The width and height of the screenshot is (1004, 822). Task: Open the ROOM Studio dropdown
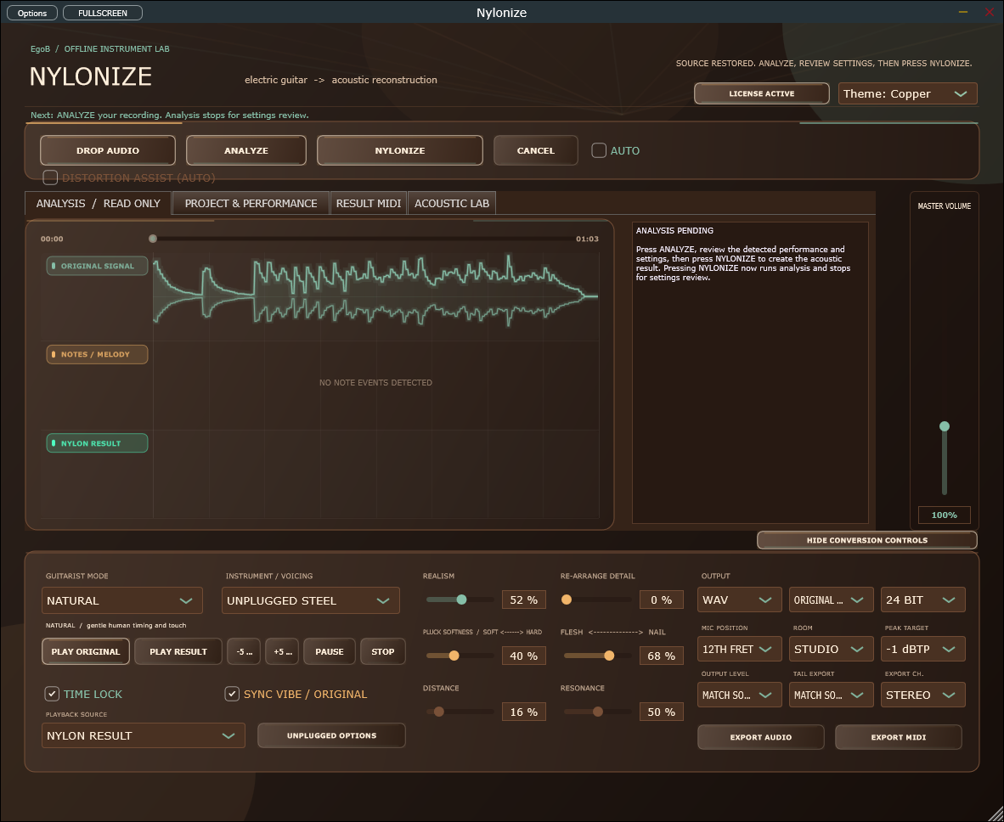tap(831, 649)
